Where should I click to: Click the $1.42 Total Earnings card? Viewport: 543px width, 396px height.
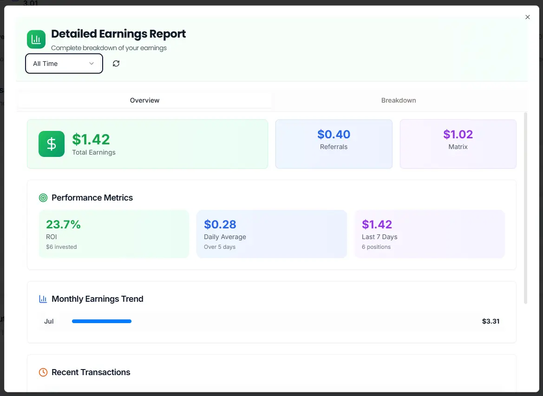[148, 144]
